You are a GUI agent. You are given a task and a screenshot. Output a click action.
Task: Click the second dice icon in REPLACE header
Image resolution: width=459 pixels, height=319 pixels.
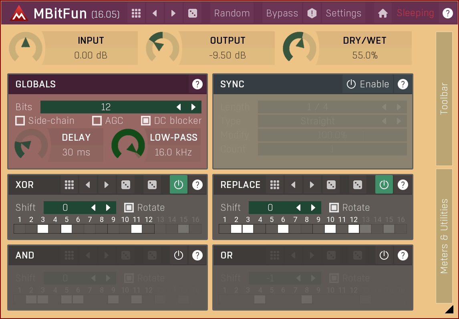[357, 185]
